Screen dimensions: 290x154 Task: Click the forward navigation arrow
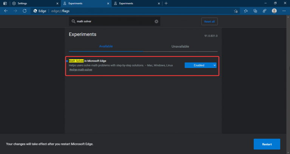point(15,11)
